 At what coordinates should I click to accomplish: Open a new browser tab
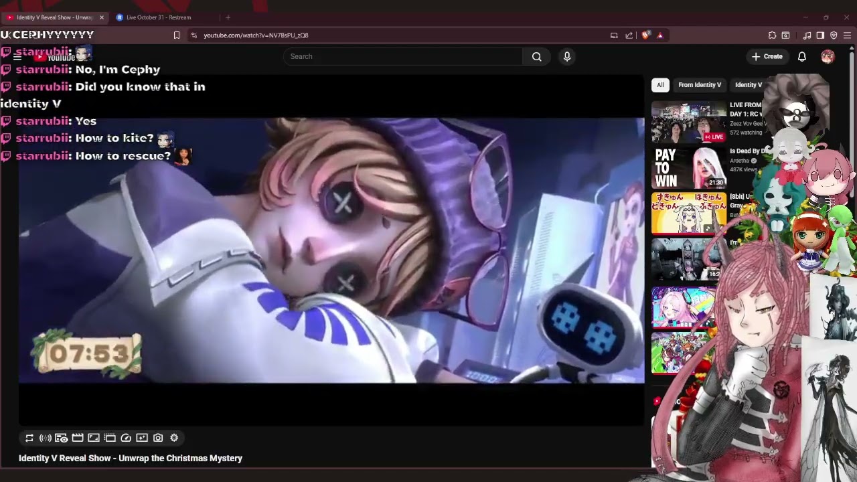click(x=228, y=17)
